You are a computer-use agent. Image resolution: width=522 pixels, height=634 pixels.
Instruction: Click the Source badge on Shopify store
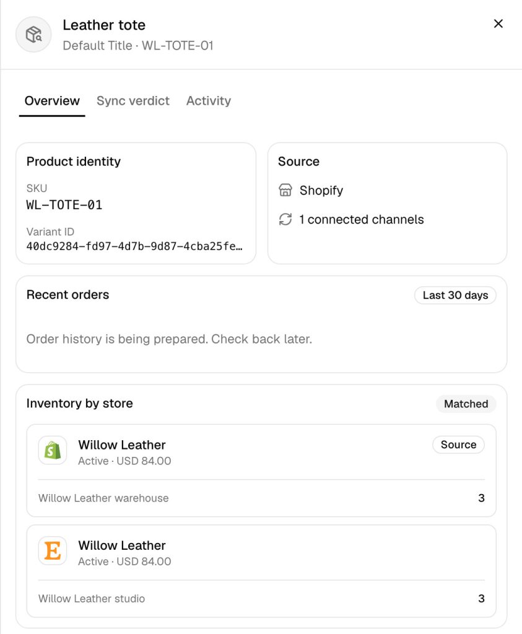(x=458, y=445)
